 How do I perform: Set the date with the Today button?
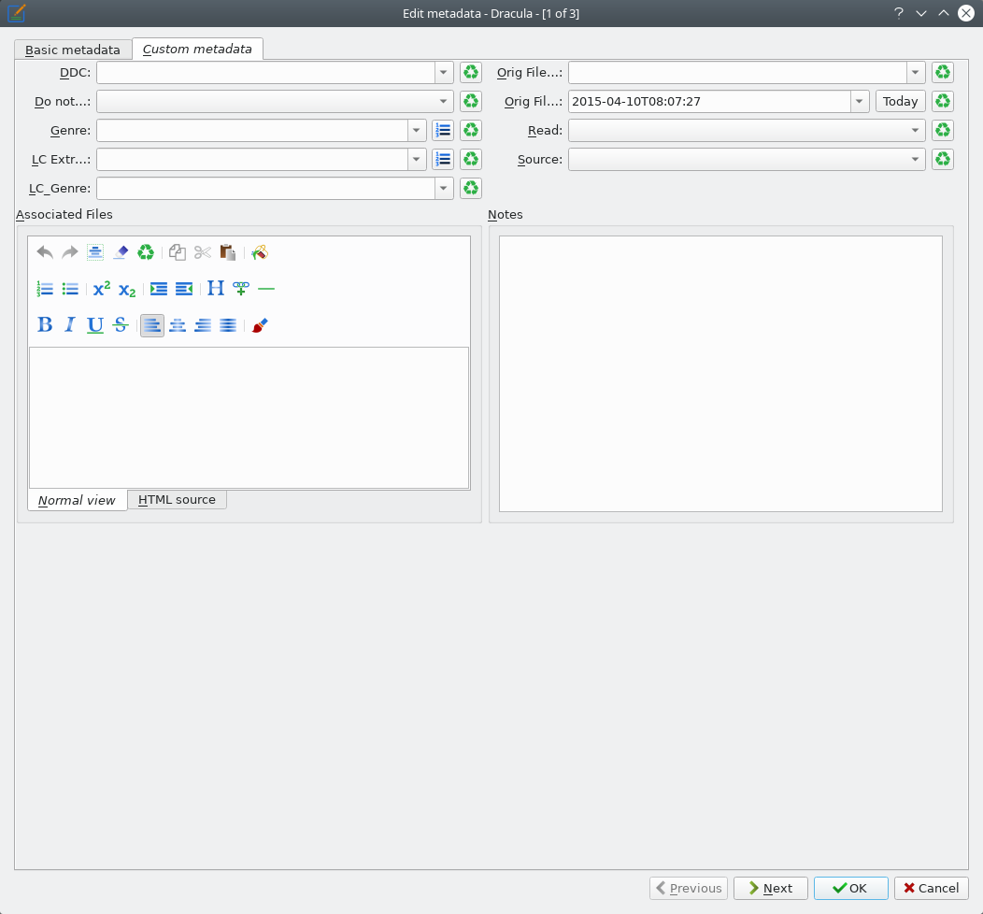(900, 101)
